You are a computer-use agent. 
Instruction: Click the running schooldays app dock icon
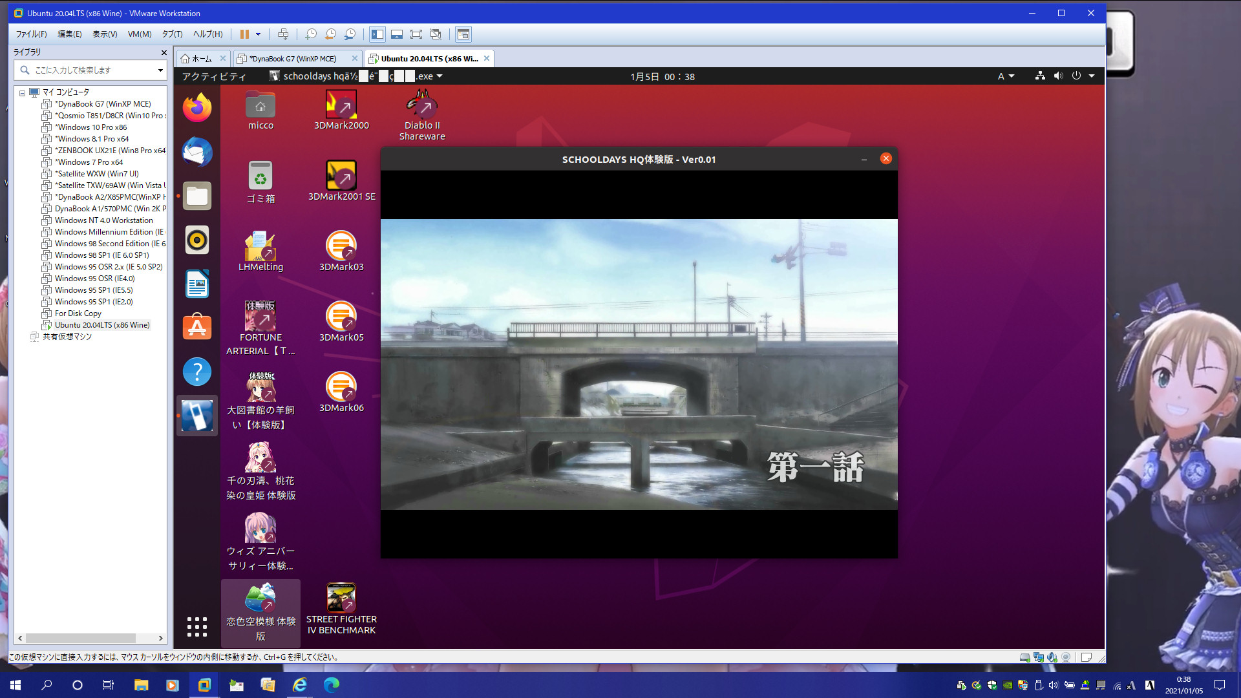click(x=197, y=416)
